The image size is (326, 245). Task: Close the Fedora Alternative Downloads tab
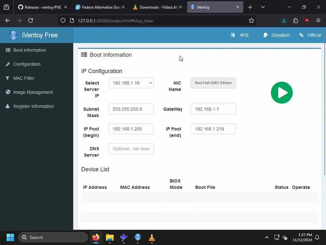coord(123,7)
